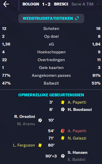Select assist provider M. Aramu
The image size is (102, 164).
[x=26, y=124]
